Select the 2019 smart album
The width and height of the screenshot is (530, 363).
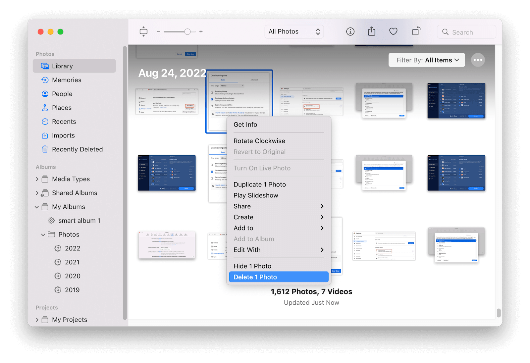(x=67, y=290)
